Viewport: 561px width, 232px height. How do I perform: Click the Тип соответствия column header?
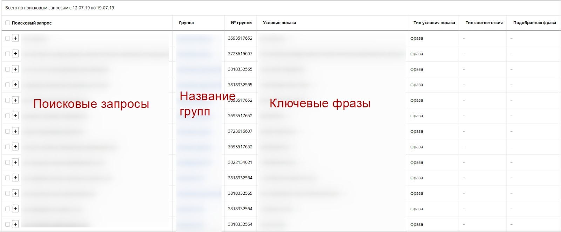coord(484,23)
